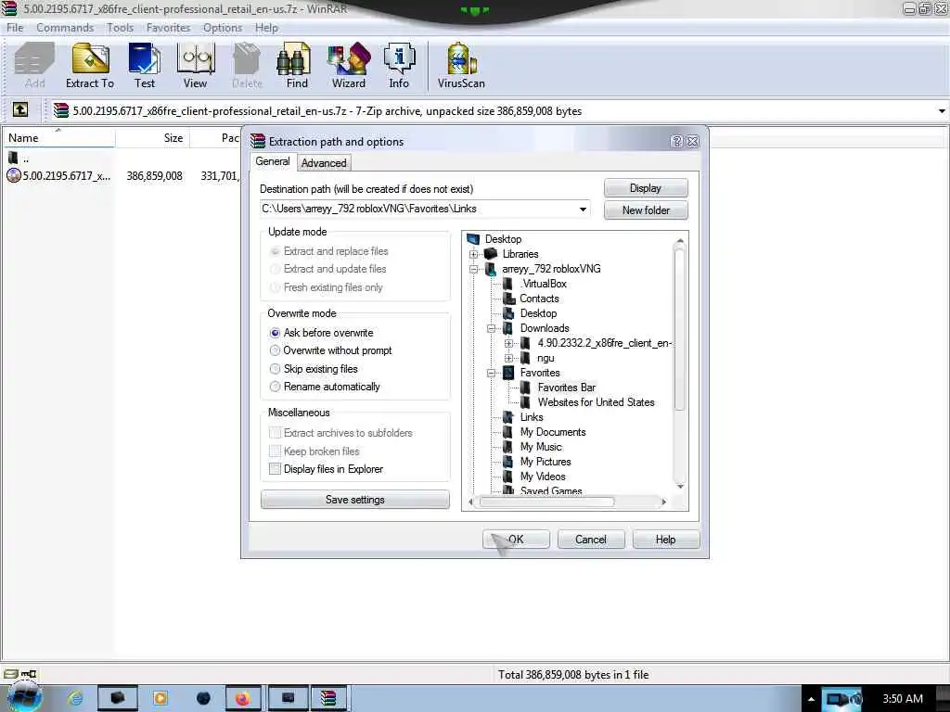
Task: Expand the ngu folder node
Action: pyautogui.click(x=509, y=358)
